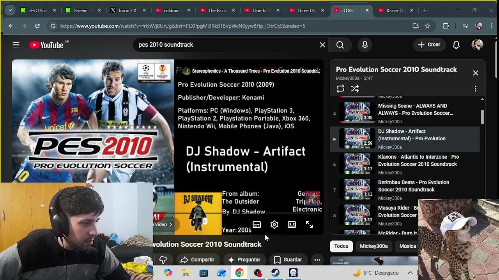Image resolution: width=499 pixels, height=280 pixels.
Task: Open video player settings gear
Action: point(274,225)
